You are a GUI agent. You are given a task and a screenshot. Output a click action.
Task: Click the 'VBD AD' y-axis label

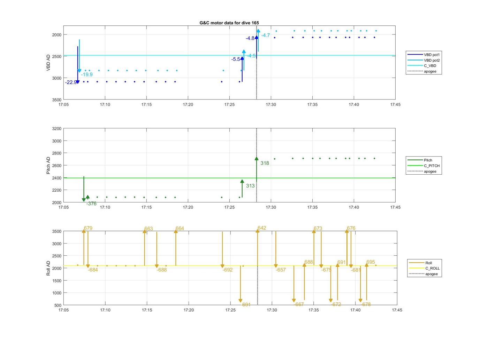(x=48, y=63)
